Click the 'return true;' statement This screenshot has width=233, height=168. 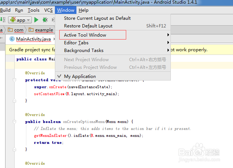[x=49, y=143]
